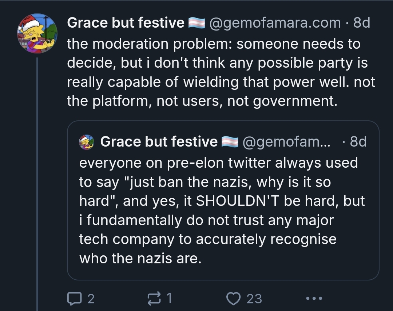Click the repost count 1

coord(168,299)
